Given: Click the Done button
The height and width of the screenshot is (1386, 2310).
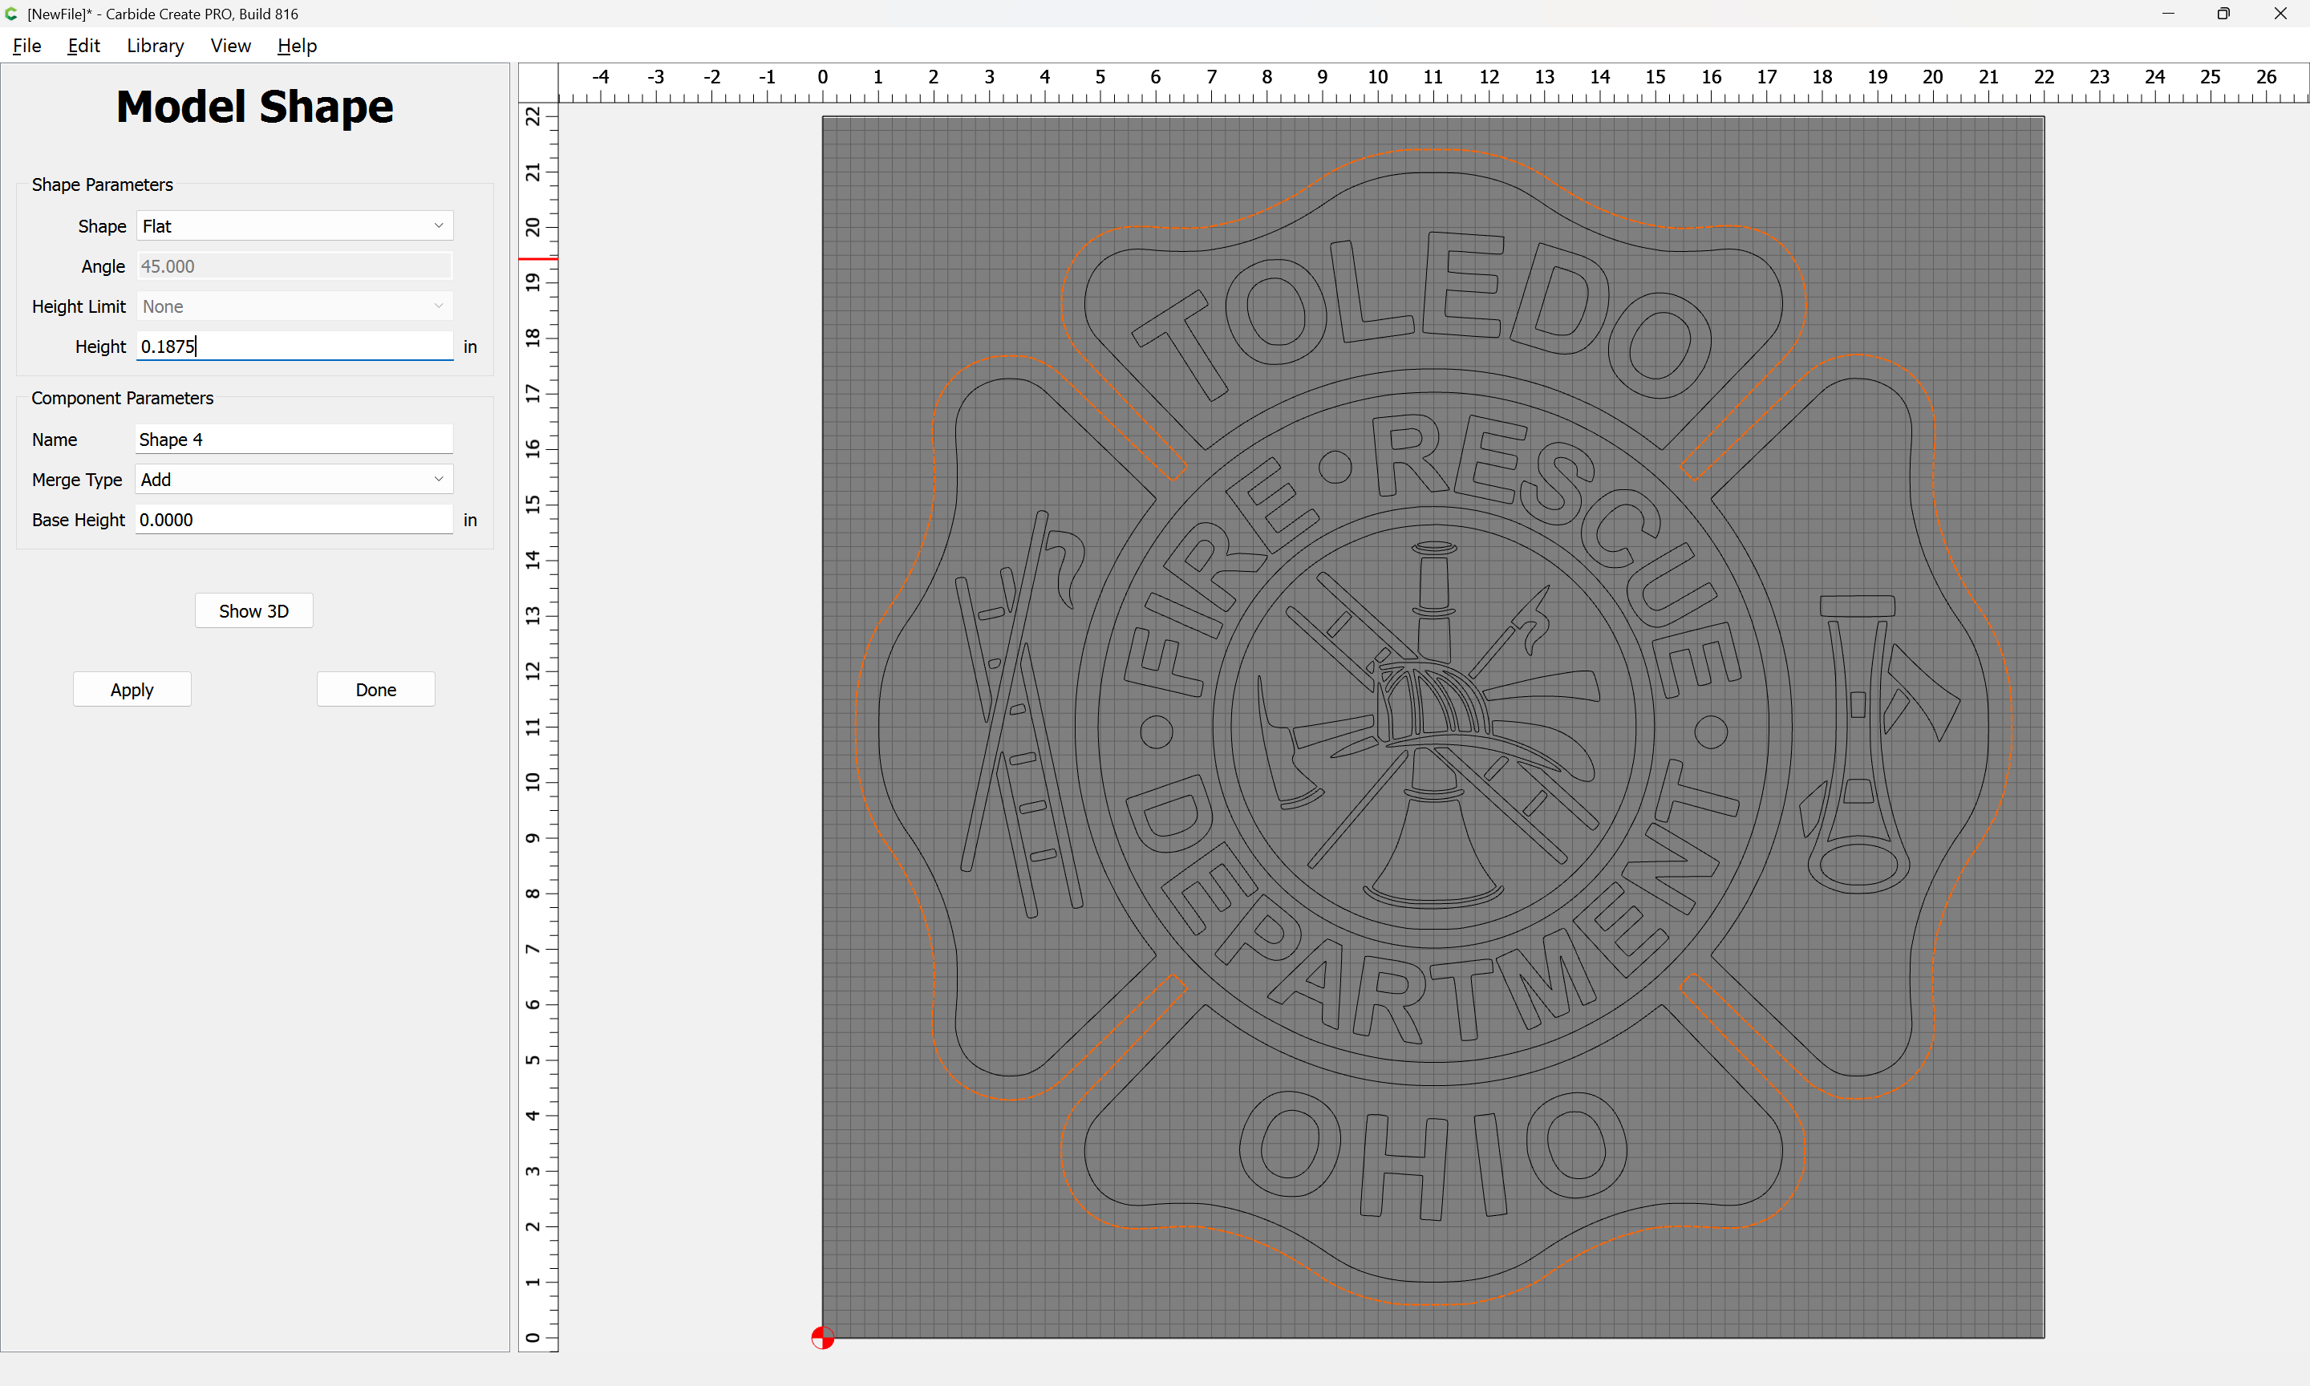Looking at the screenshot, I should pyautogui.click(x=375, y=689).
